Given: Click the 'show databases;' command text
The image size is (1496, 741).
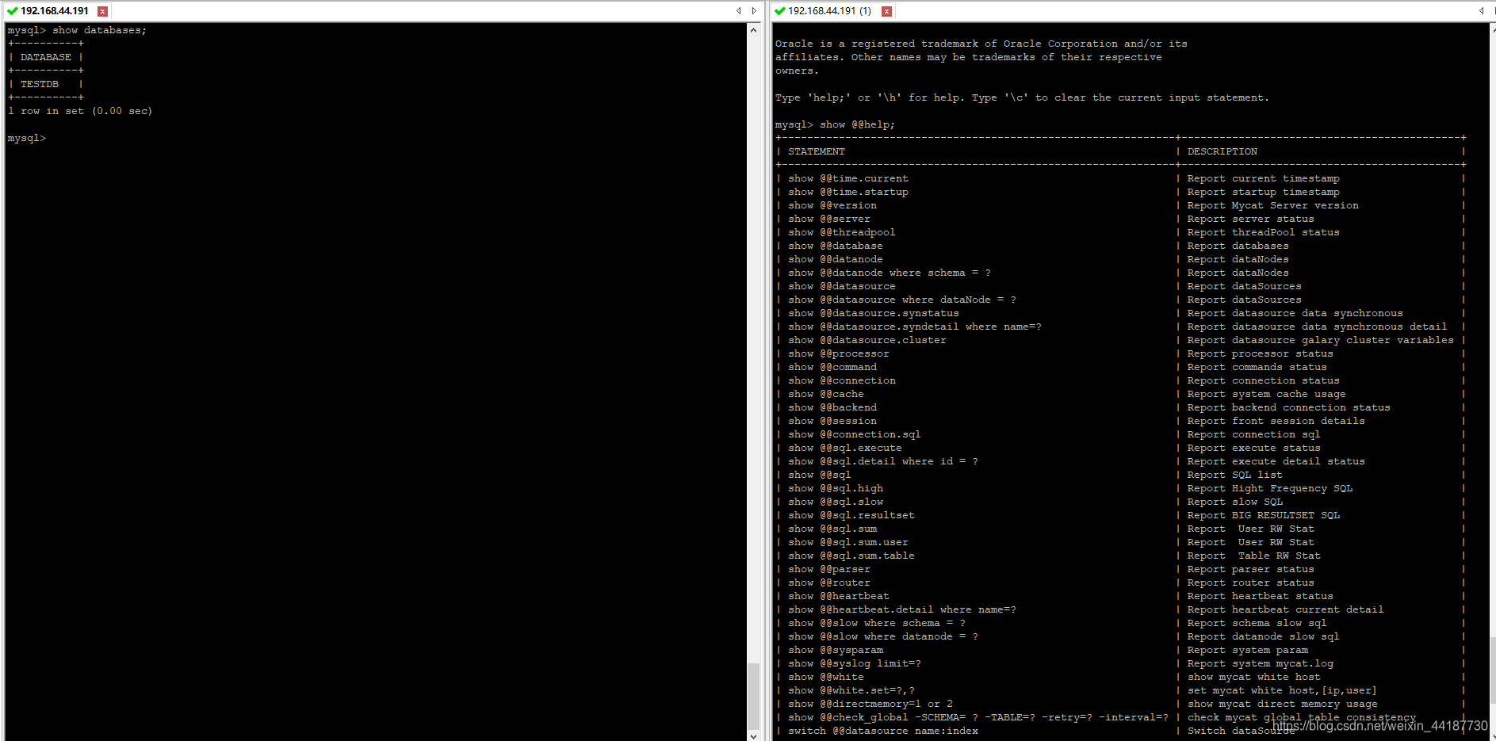Looking at the screenshot, I should (x=100, y=30).
